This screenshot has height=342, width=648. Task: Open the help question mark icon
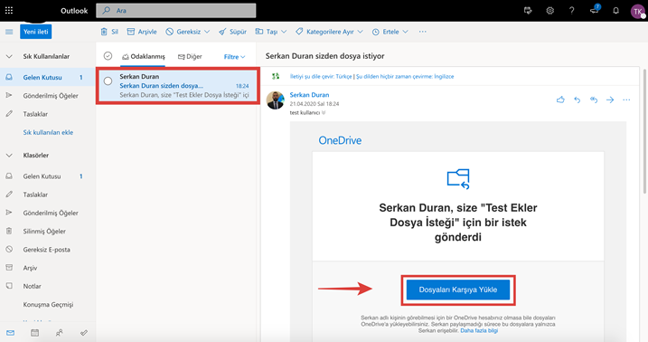[571, 11]
